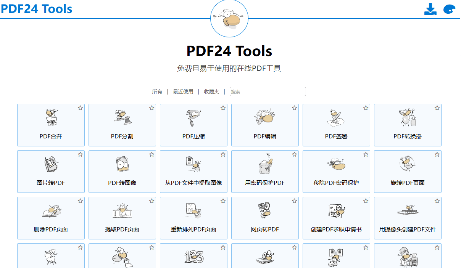This screenshot has width=461, height=268.
Task: Open the 用密码保护PDF safe icon
Action: [265, 164]
